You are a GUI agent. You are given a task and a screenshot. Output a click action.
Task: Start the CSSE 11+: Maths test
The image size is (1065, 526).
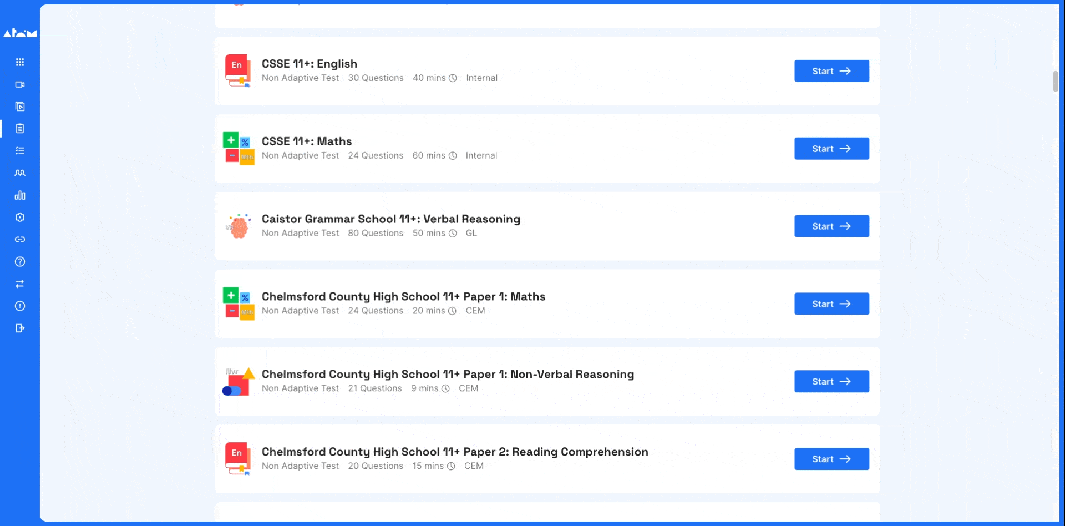coord(831,149)
